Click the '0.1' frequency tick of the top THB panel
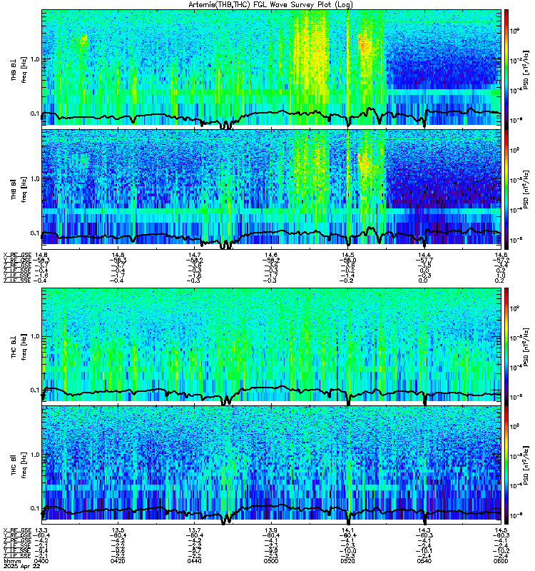This screenshot has height=571, width=535. coord(35,113)
